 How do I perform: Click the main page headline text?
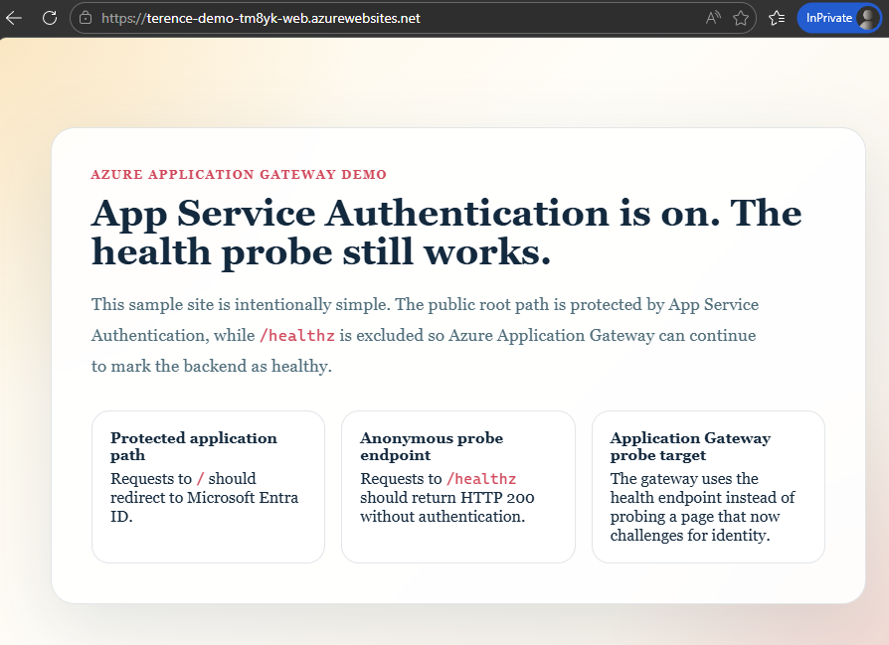point(446,233)
